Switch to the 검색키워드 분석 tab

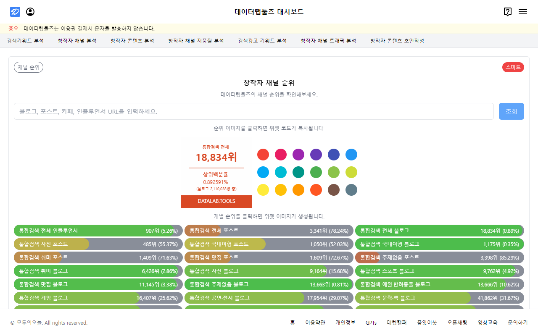coord(25,40)
